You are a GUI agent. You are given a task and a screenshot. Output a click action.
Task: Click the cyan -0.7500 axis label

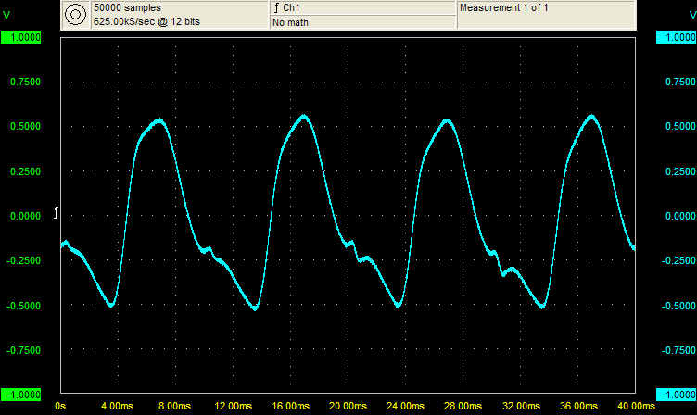[678, 350]
